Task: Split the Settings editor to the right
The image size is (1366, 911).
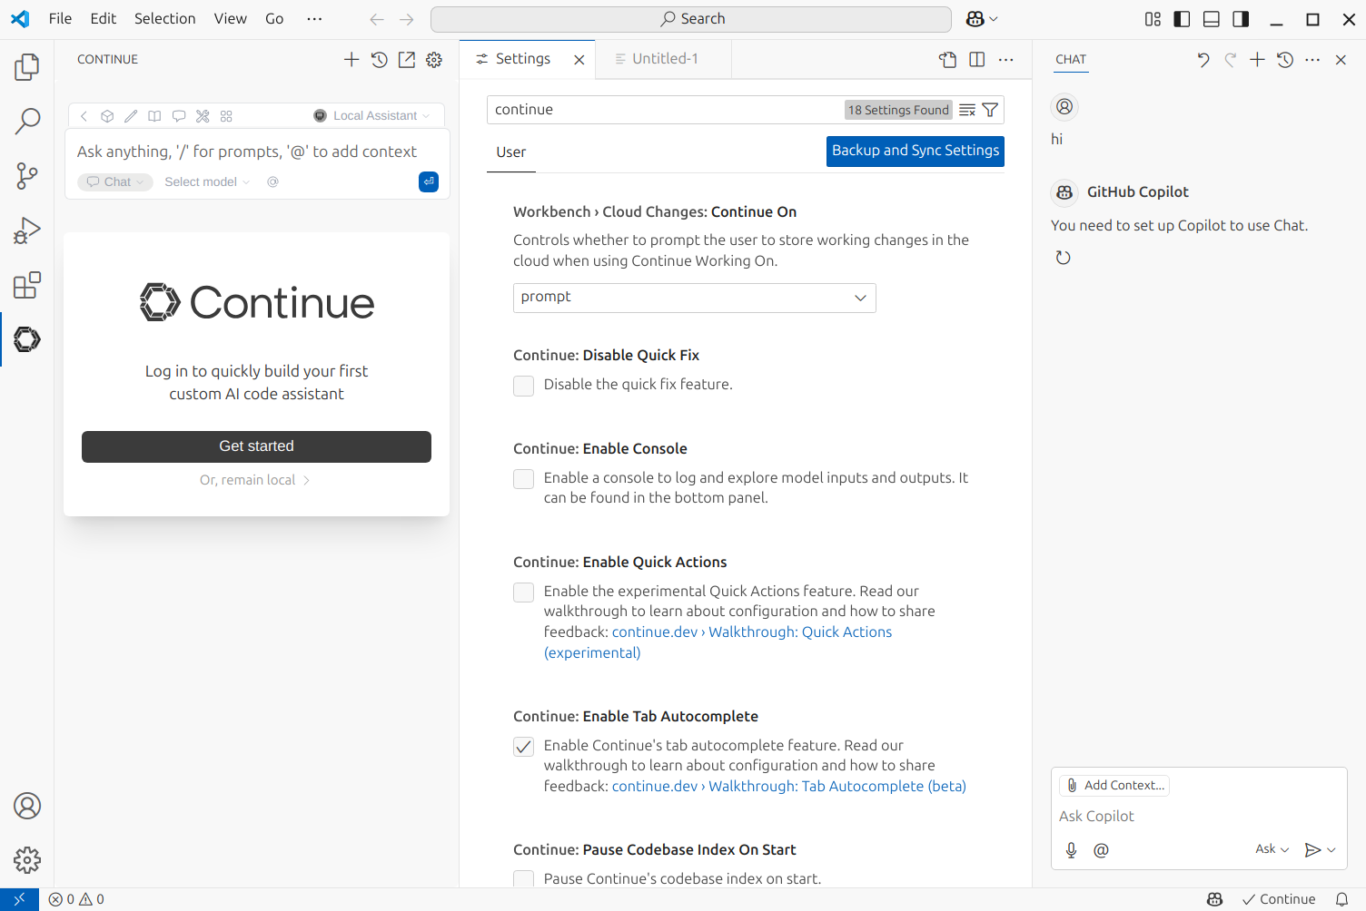Action: (x=977, y=59)
